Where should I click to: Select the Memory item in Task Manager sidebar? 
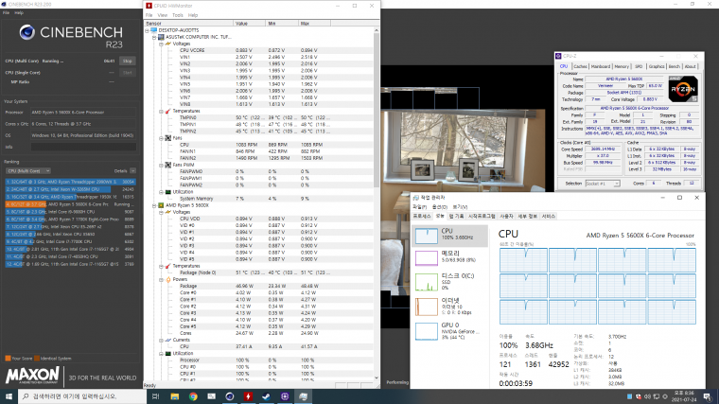pos(449,256)
